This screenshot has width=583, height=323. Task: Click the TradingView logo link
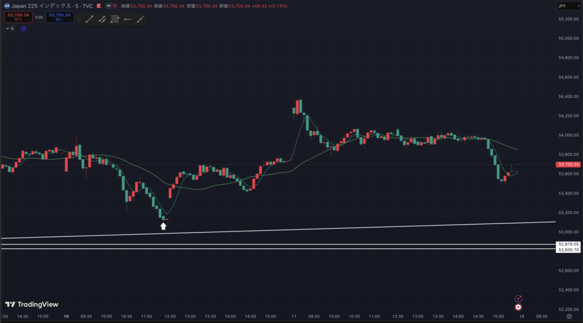tap(32, 304)
